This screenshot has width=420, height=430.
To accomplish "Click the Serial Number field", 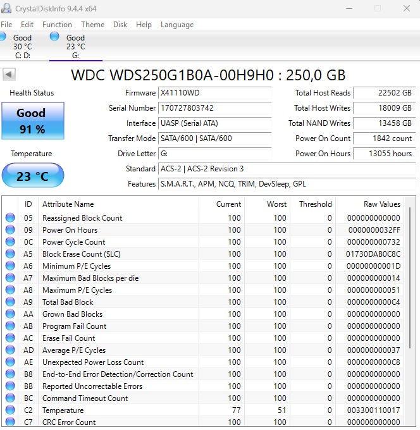I will (x=214, y=108).
